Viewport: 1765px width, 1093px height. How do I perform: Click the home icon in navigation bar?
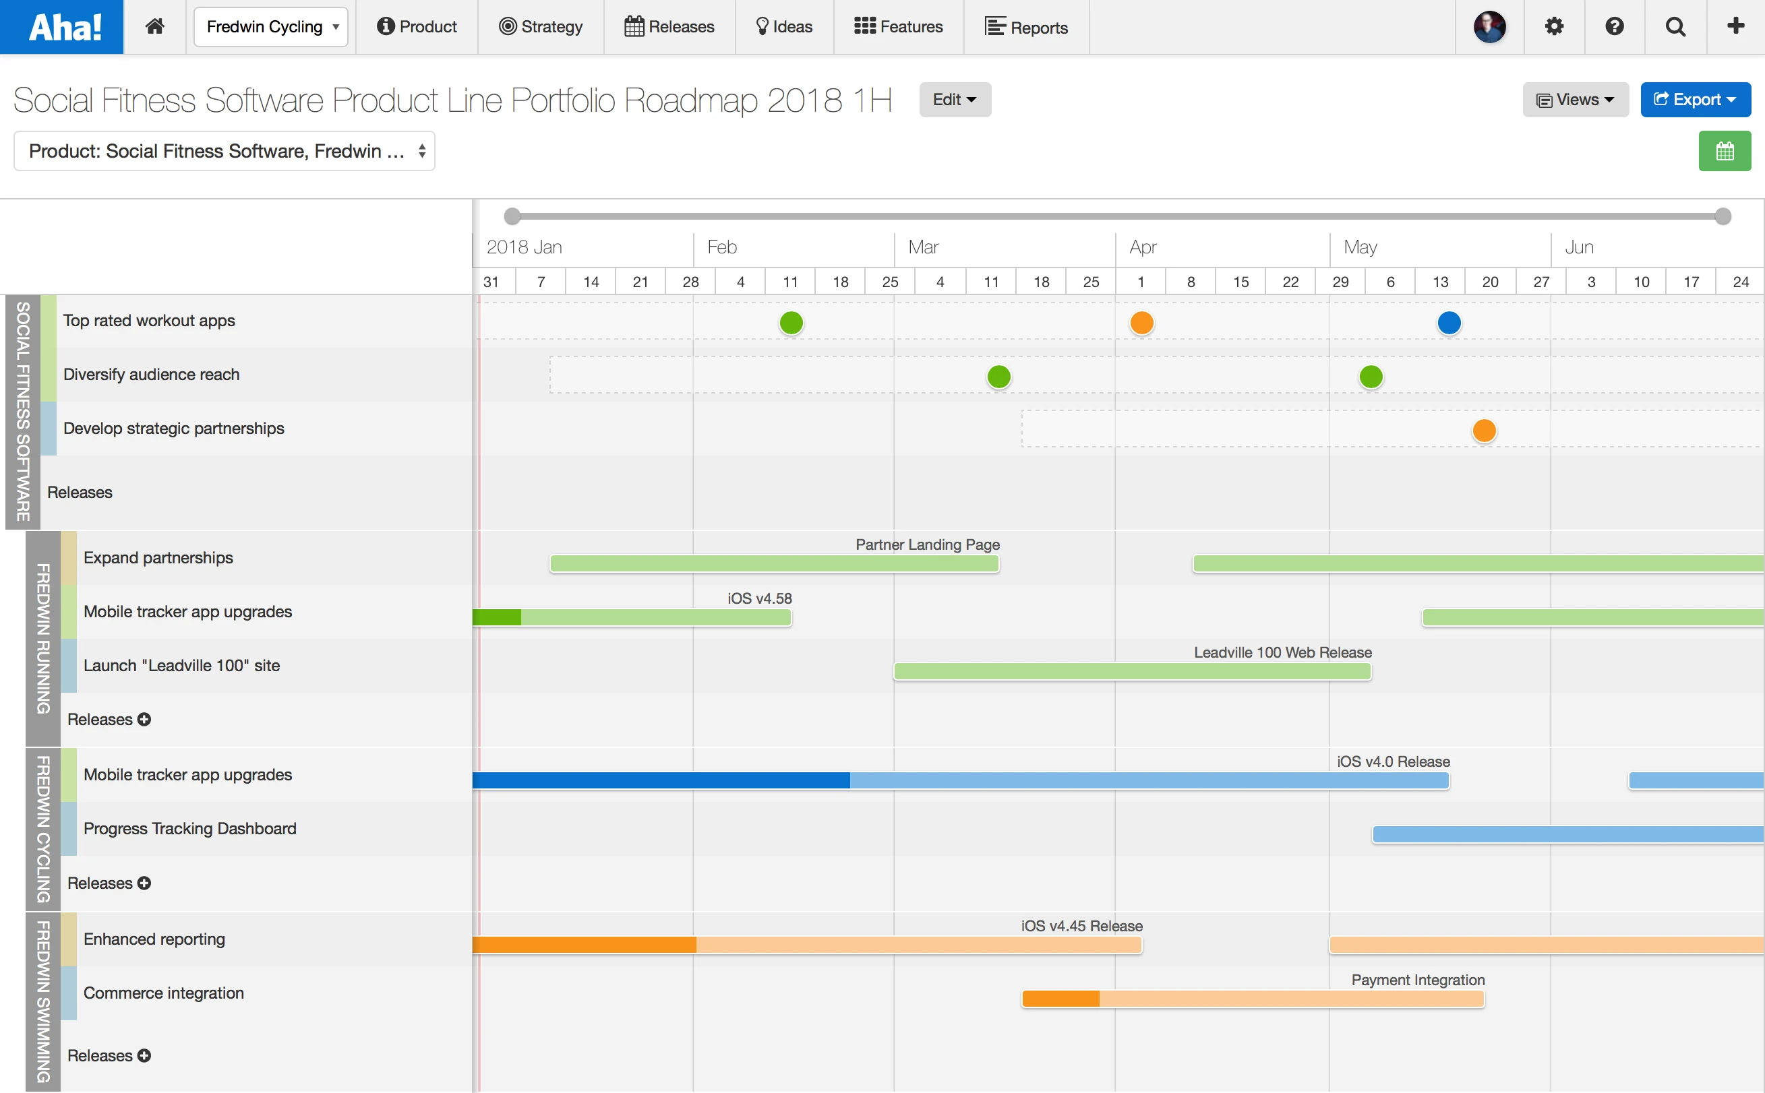[155, 27]
